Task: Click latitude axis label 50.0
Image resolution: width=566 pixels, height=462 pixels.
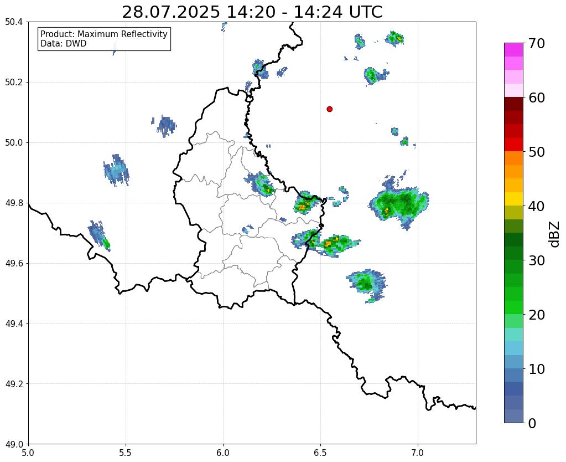Action: [14, 143]
